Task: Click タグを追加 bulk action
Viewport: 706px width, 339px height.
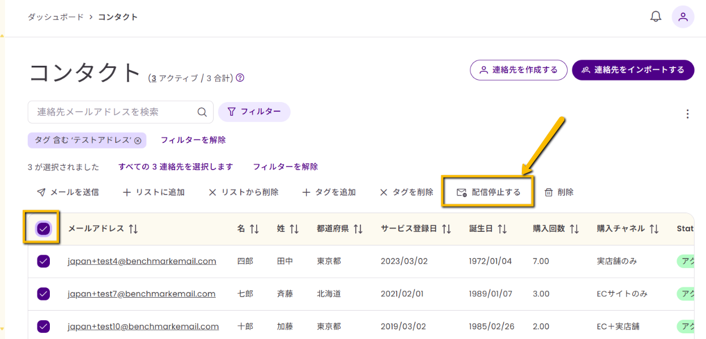Action: pyautogui.click(x=329, y=192)
